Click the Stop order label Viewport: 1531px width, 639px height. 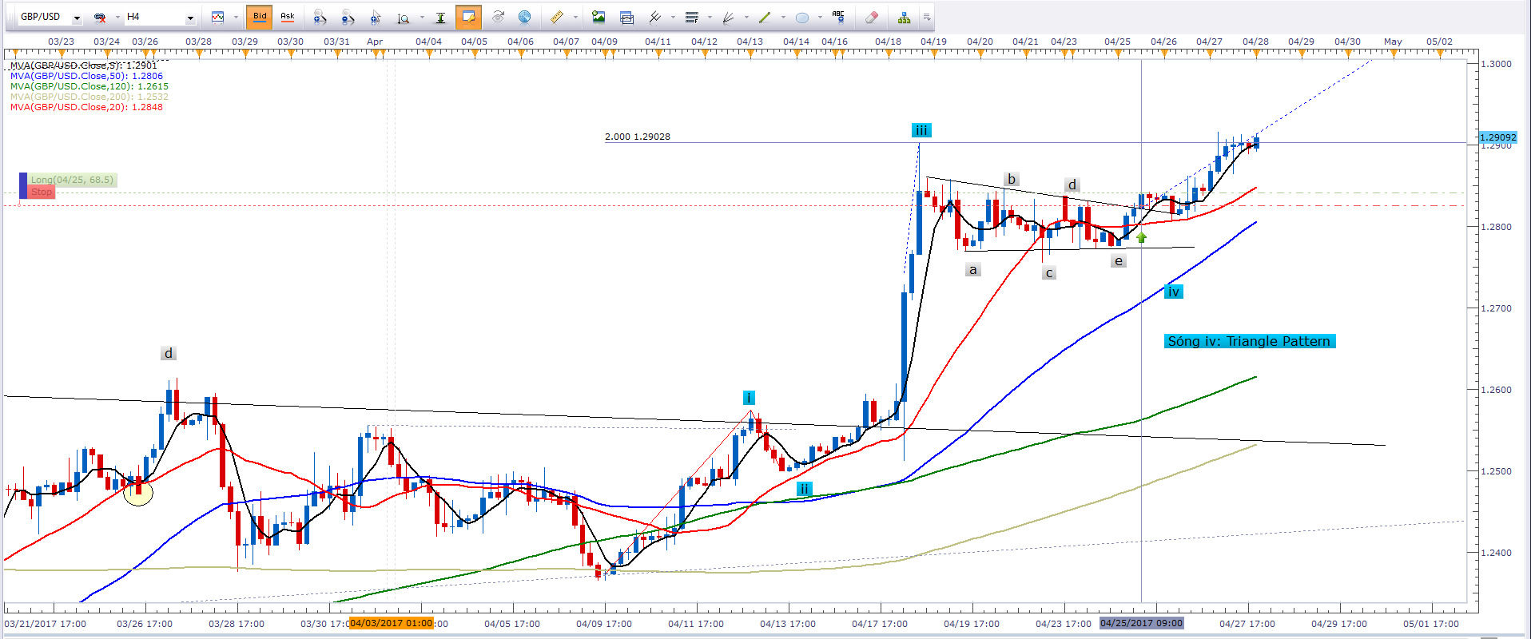[42, 192]
